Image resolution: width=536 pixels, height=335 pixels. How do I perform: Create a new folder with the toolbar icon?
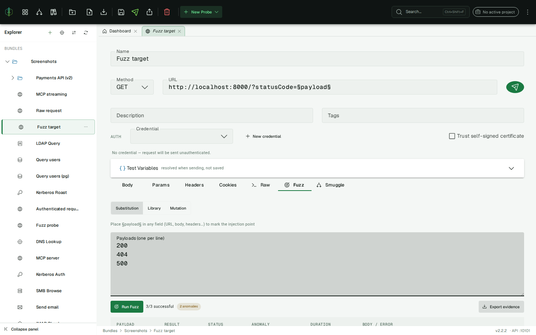click(72, 12)
